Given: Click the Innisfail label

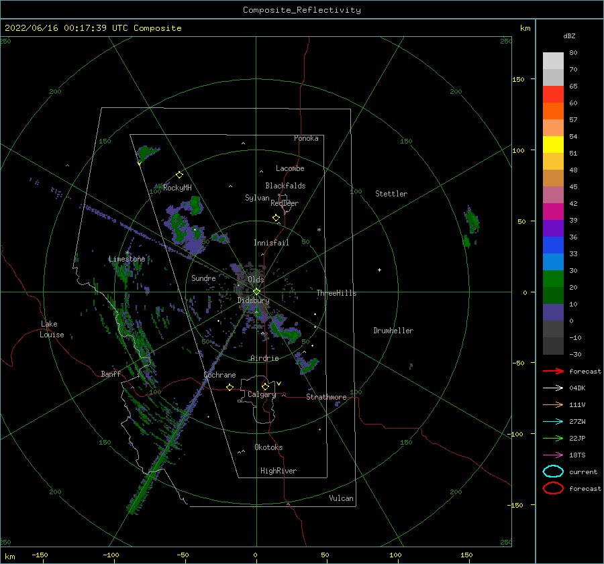Looking at the screenshot, I should click(271, 243).
